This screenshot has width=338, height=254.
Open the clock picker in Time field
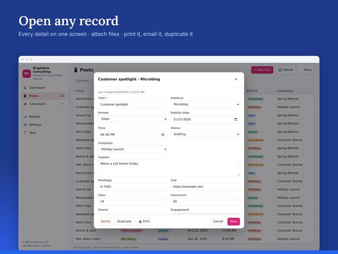coord(163,135)
